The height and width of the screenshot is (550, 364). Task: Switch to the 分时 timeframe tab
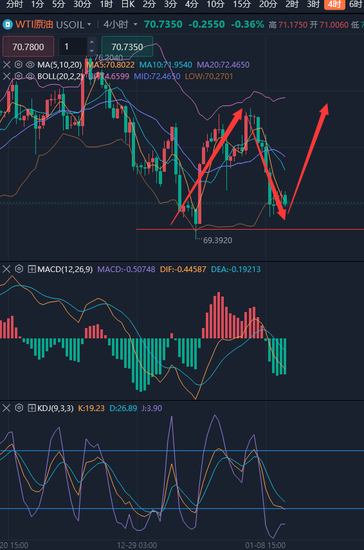click(x=14, y=5)
